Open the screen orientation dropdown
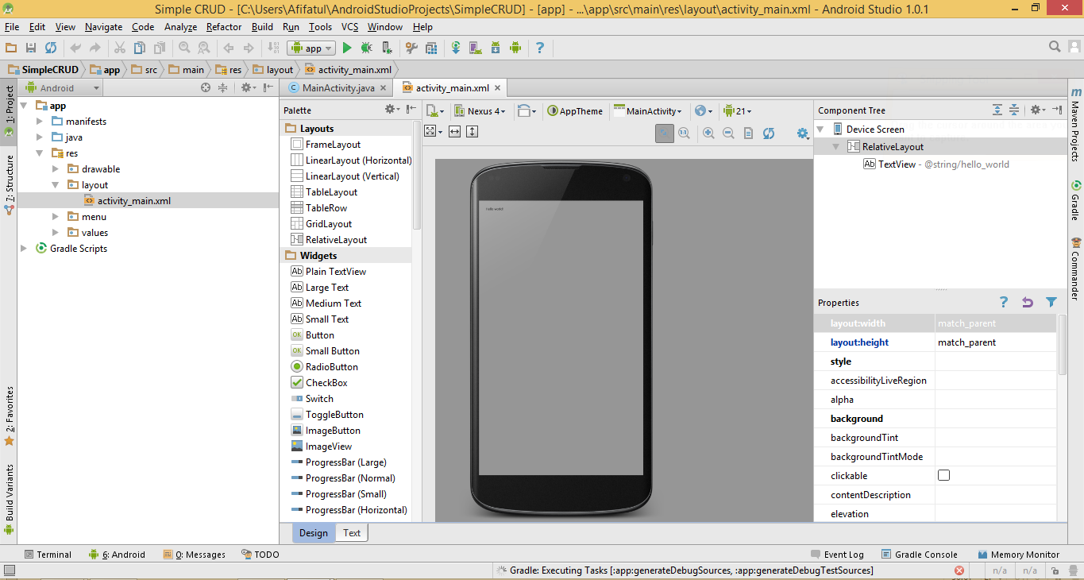1084x580 pixels. coord(526,111)
